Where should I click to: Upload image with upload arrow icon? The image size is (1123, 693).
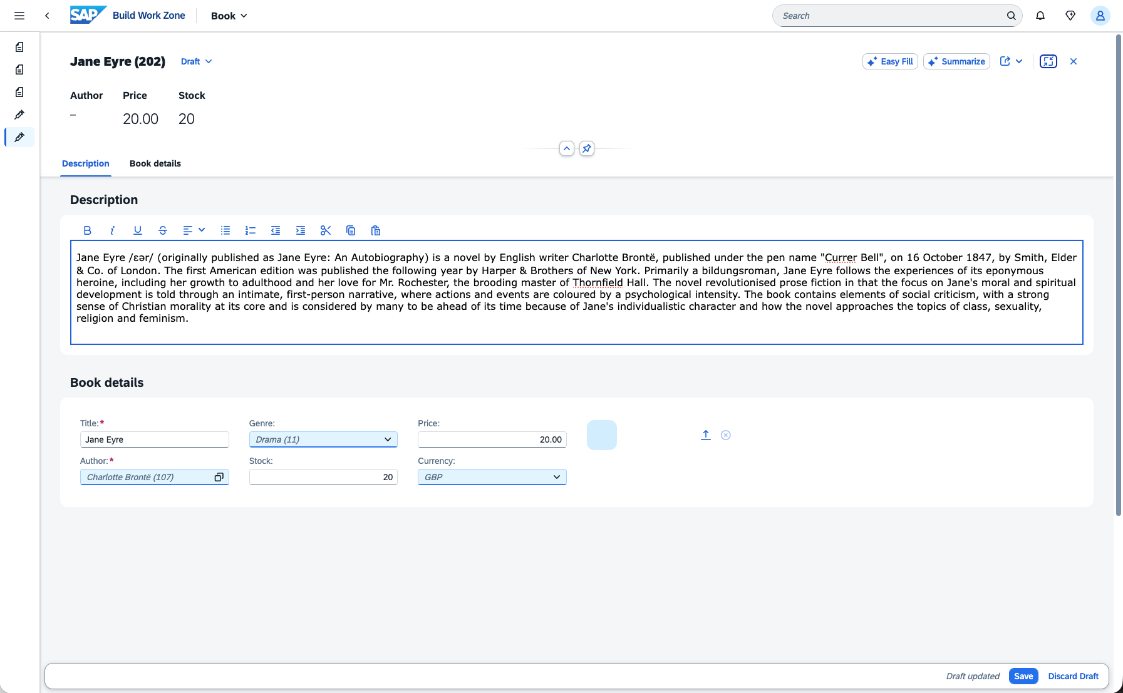point(706,435)
